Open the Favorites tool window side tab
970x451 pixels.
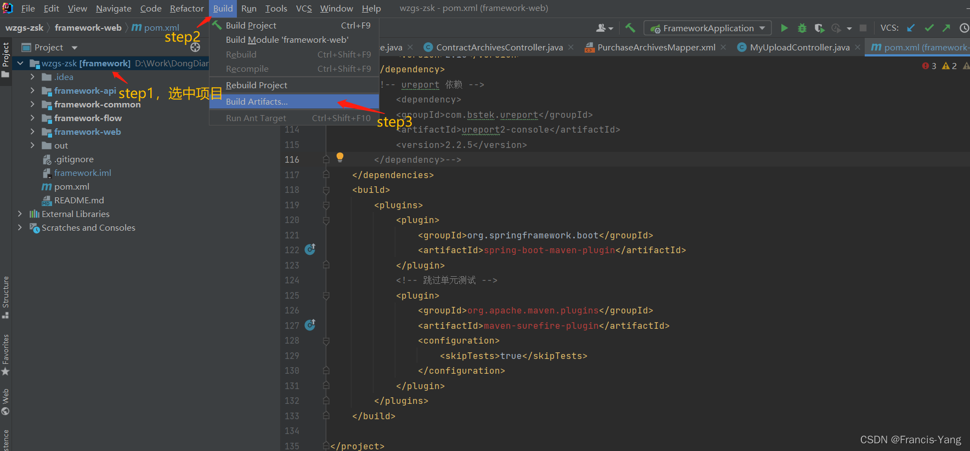coord(5,355)
